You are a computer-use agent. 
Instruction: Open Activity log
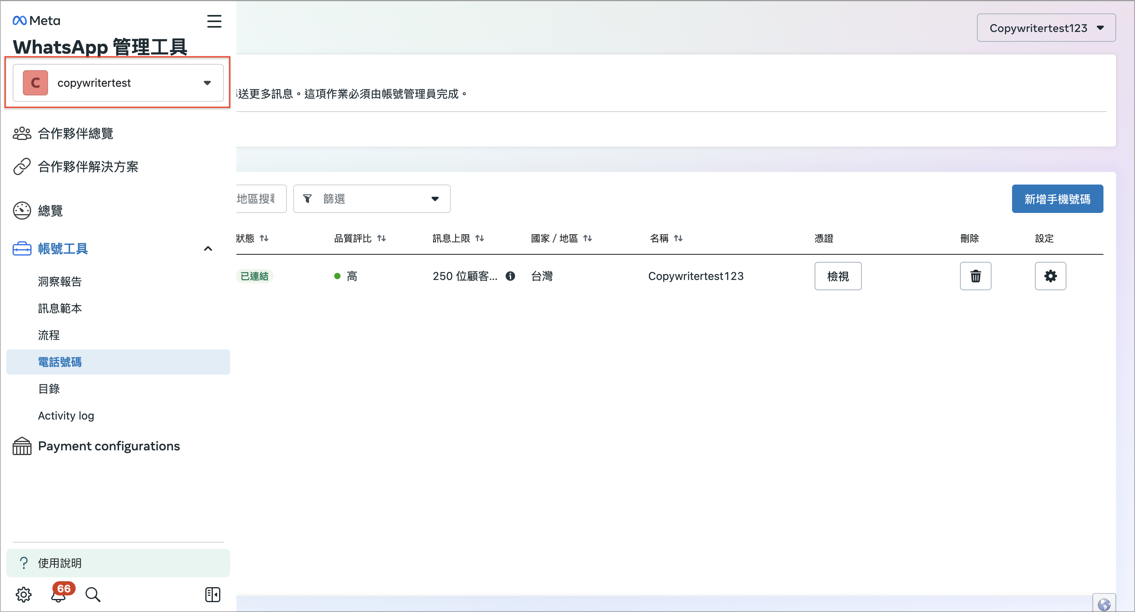coord(66,416)
